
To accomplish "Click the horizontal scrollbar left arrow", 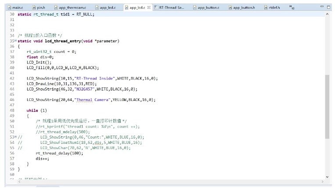I will pyautogui.click(x=19, y=181).
